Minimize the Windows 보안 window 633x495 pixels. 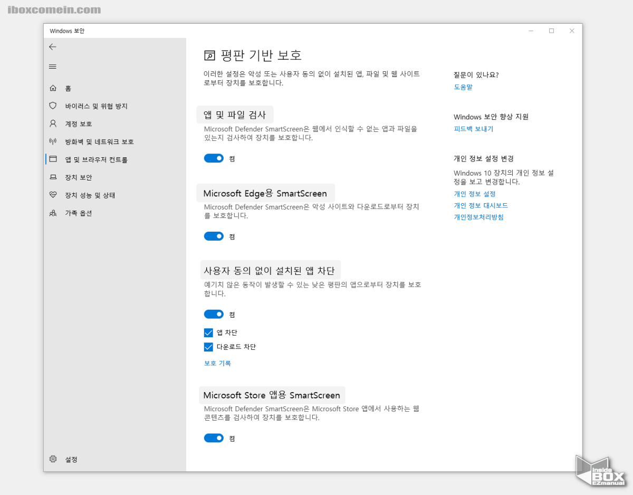click(x=531, y=31)
